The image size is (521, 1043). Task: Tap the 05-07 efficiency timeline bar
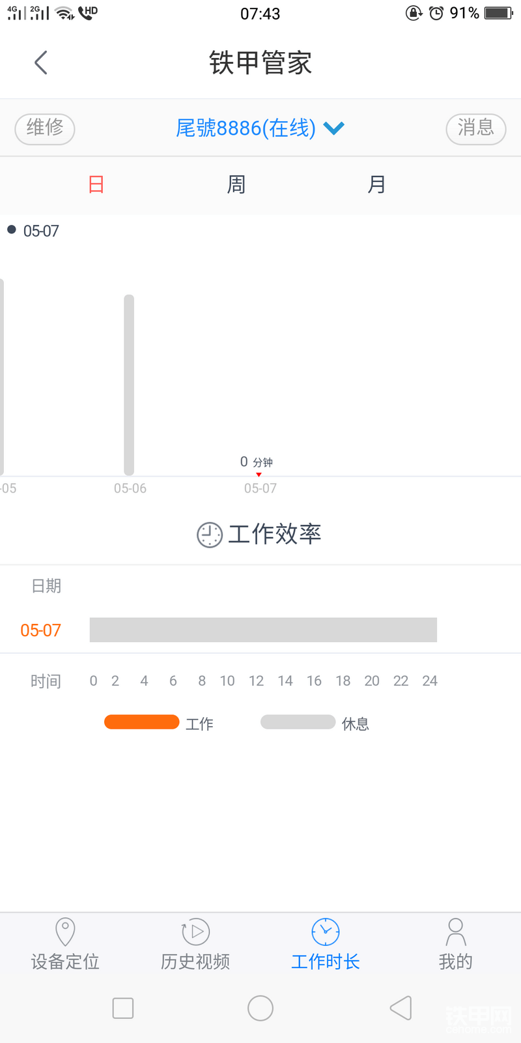[263, 630]
